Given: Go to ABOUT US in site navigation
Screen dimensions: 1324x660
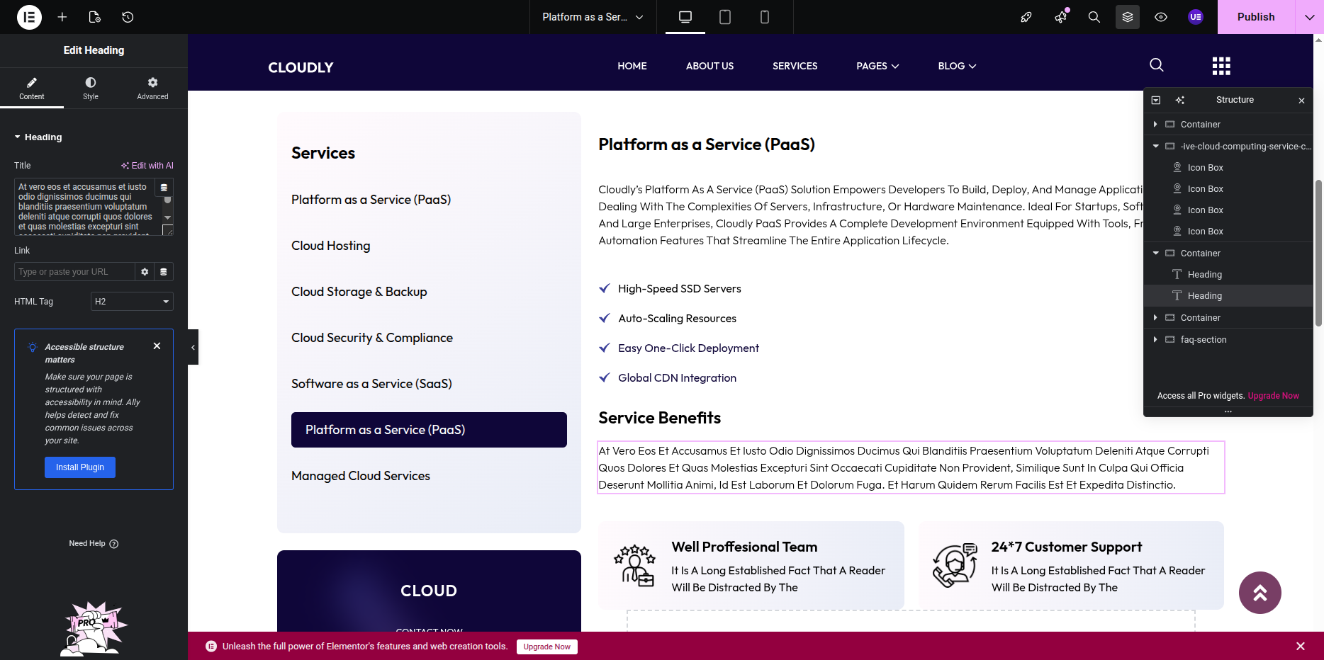Looking at the screenshot, I should tap(709, 66).
